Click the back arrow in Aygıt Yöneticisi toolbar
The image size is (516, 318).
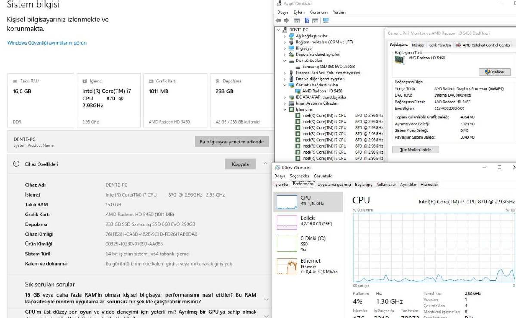click(278, 21)
